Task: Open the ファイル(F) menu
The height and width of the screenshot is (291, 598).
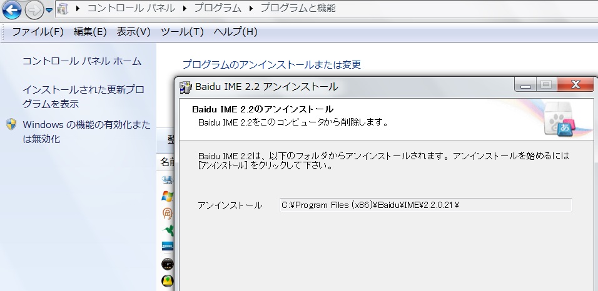Action: [38, 32]
